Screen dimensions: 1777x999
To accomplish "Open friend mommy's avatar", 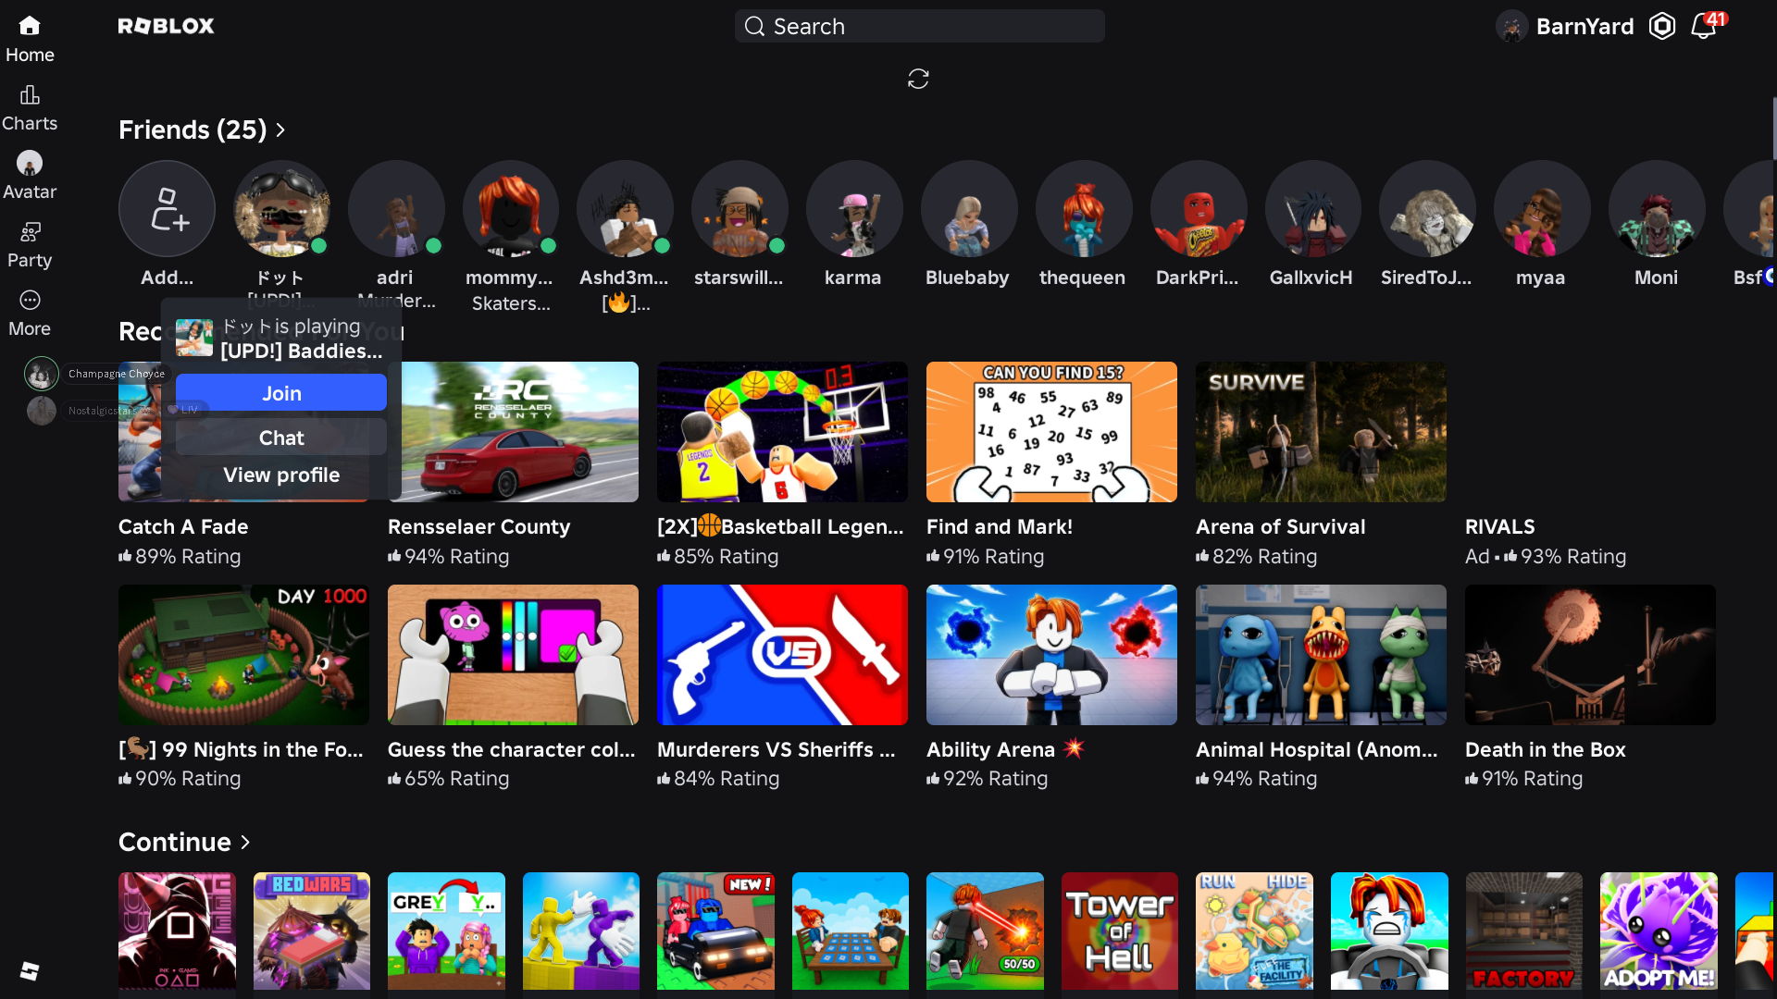I will click(510, 209).
